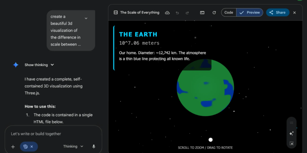Click the 'How to use this:' heading
The height and width of the screenshot is (153, 307).
pos(40,106)
